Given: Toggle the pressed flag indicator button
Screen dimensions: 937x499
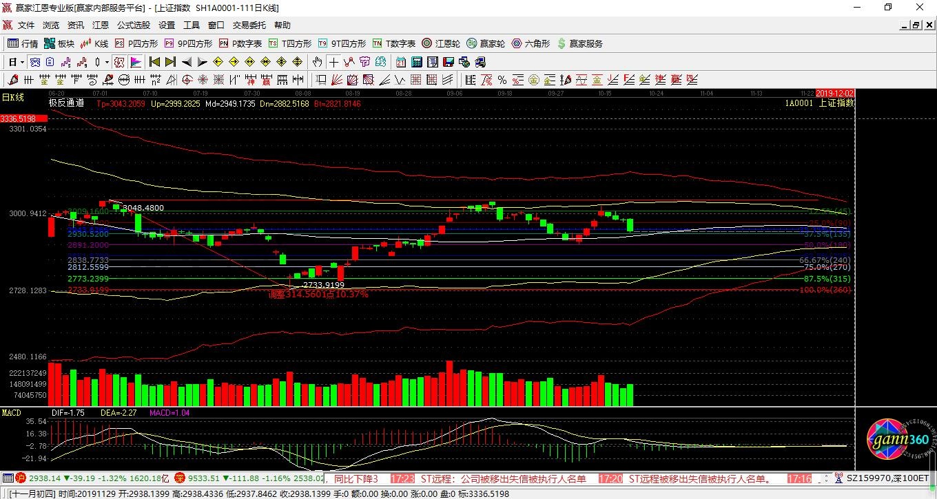Looking at the screenshot, I should coord(136,62).
